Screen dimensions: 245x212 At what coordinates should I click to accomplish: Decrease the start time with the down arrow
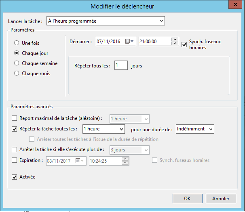(x=175, y=44)
